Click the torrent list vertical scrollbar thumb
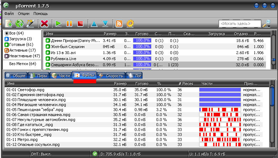The height and width of the screenshot is (158, 278). tap(274, 59)
